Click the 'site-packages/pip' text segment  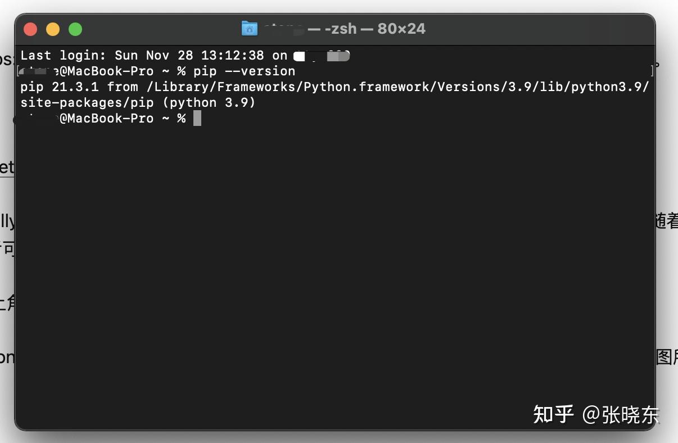[x=87, y=102]
